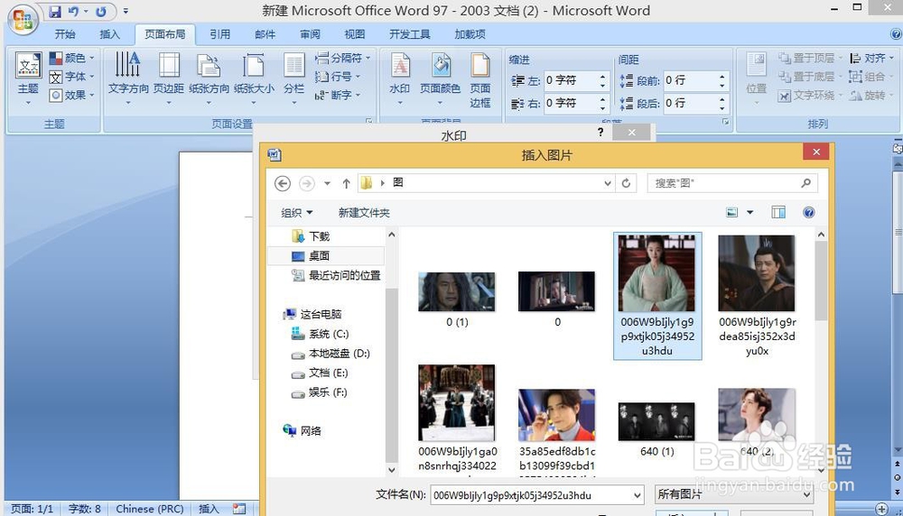Click 段后 spacing after field

tap(696, 103)
